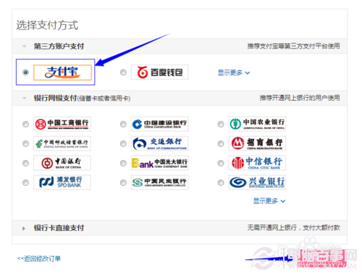Select the 浦发银行 radio button
The width and height of the screenshot is (362, 275).
pyautogui.click(x=25, y=182)
